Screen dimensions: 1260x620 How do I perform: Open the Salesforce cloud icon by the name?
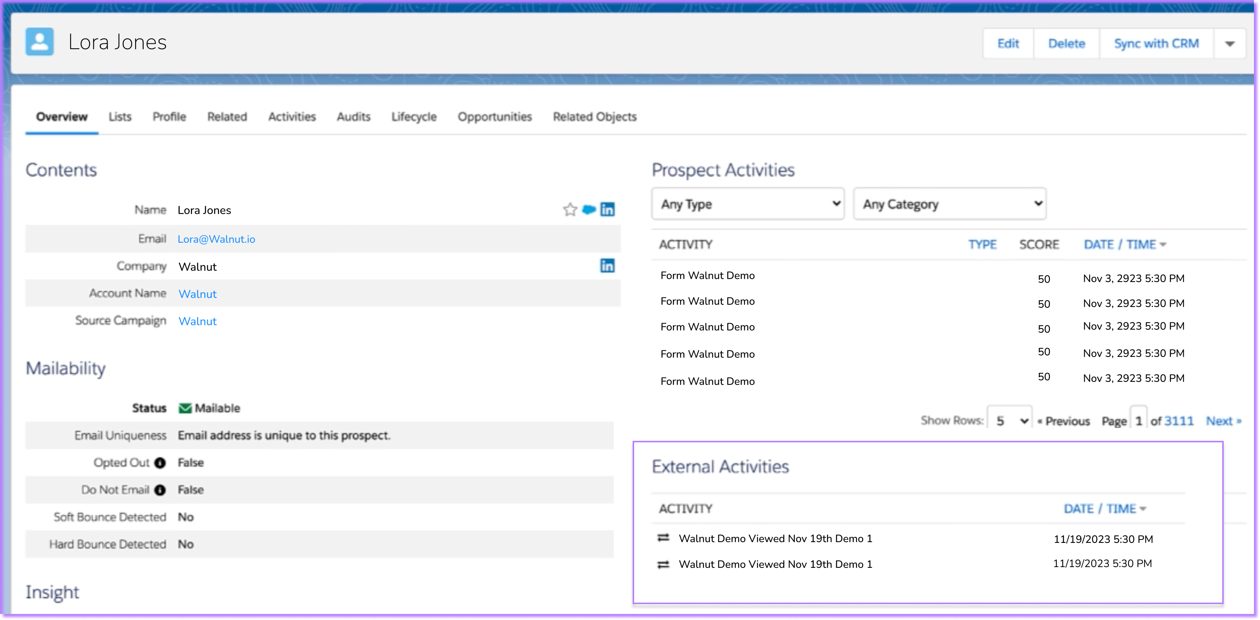coord(589,209)
